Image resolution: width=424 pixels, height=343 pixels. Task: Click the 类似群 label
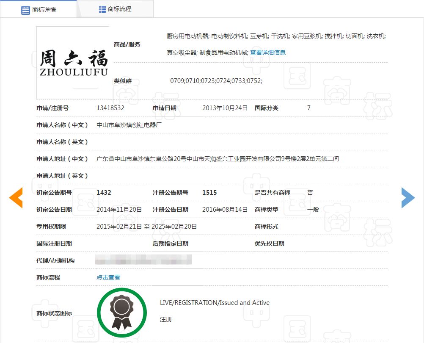(122, 81)
